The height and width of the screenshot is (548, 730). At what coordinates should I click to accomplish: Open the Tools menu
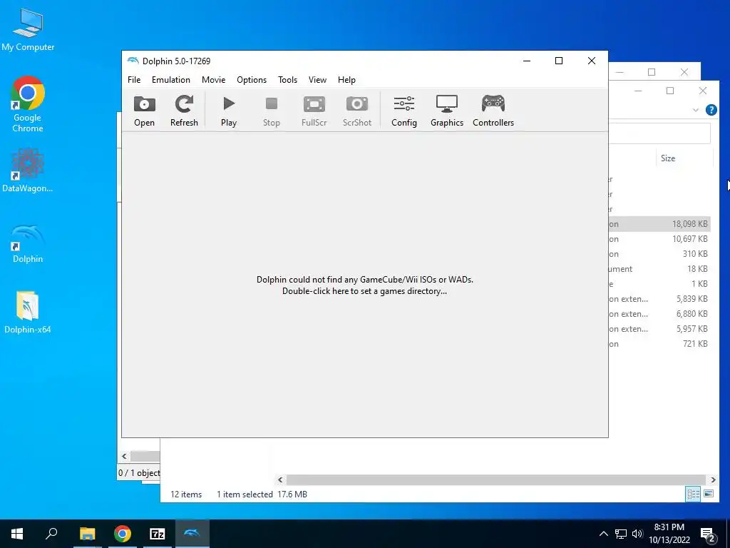pyautogui.click(x=288, y=80)
